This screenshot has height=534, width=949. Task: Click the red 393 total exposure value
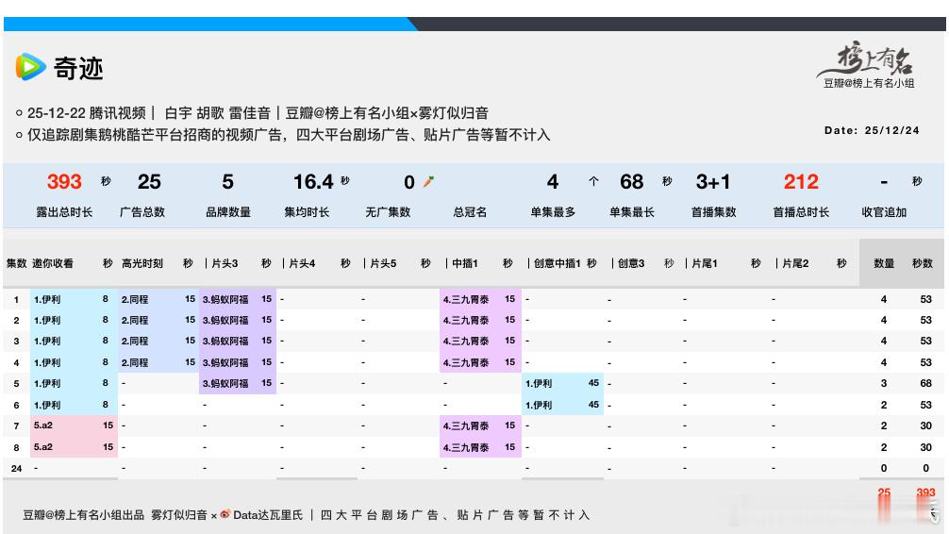tap(64, 181)
